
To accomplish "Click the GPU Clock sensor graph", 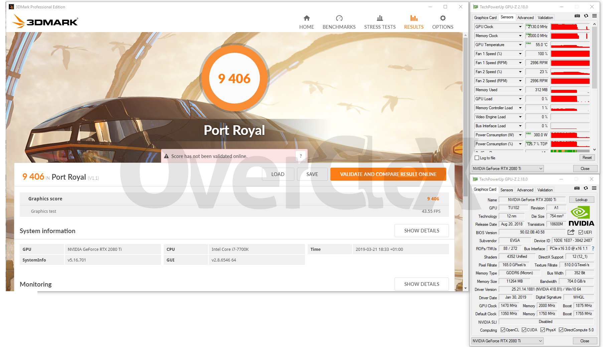I will click(570, 27).
